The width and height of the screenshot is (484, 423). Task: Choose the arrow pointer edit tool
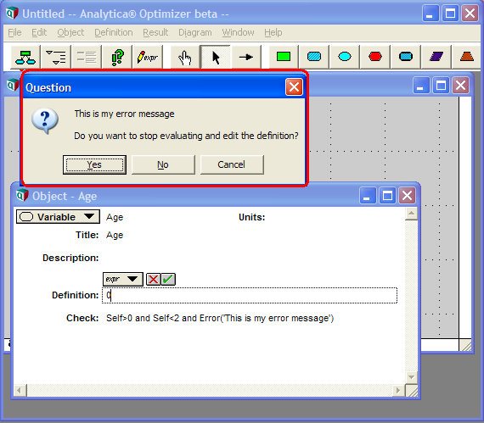216,57
